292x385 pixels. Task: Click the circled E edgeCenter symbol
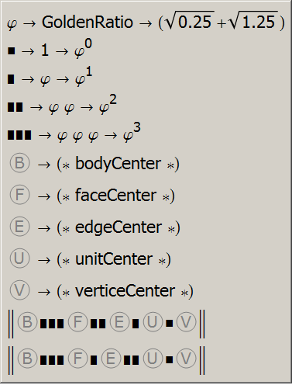19,227
